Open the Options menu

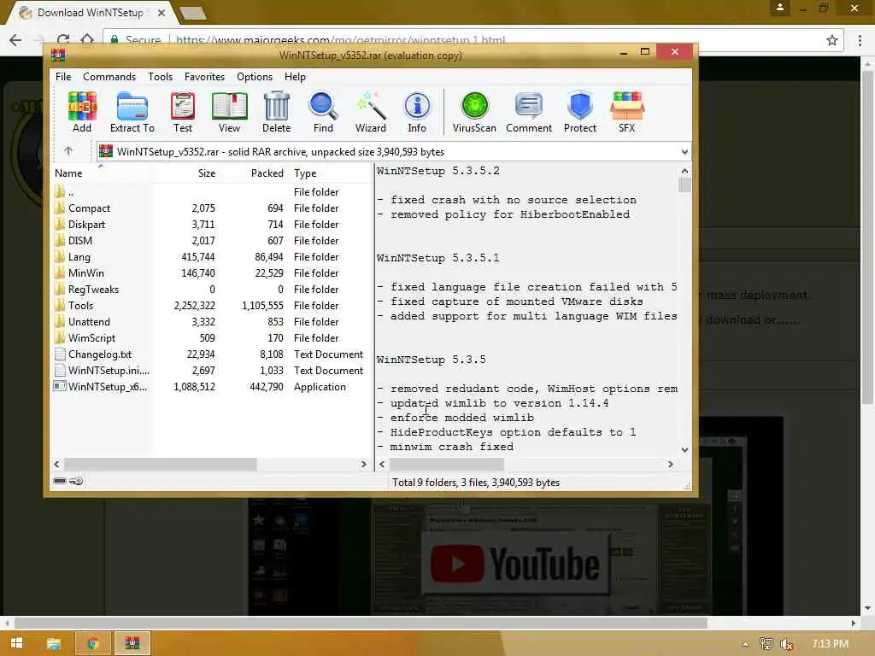tap(255, 76)
